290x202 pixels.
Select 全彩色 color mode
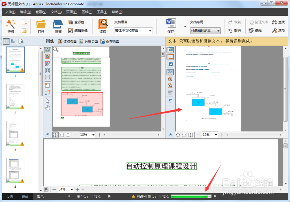76,22
